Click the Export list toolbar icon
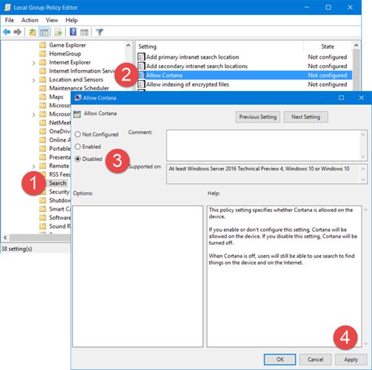Viewport: 372px width, 370px height. (x=58, y=32)
